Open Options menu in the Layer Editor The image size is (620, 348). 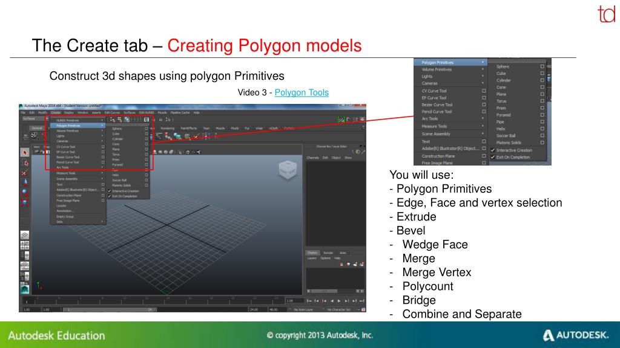pos(325,259)
